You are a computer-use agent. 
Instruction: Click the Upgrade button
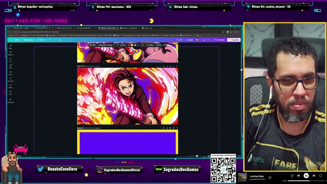(190, 40)
